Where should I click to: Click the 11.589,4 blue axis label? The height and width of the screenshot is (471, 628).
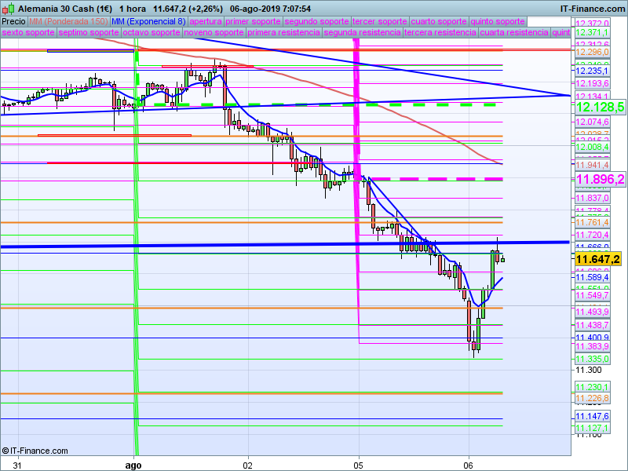point(593,277)
